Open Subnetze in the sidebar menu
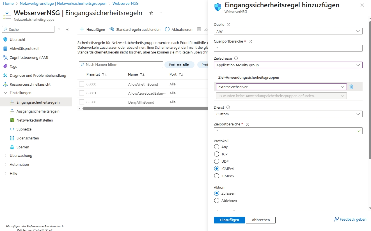This screenshot has width=371, height=231. 24,129
